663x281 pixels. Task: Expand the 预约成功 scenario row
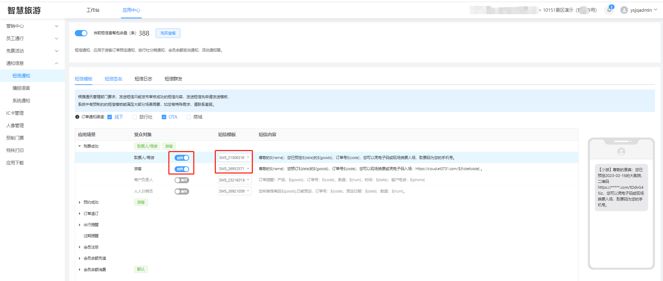[80, 203]
